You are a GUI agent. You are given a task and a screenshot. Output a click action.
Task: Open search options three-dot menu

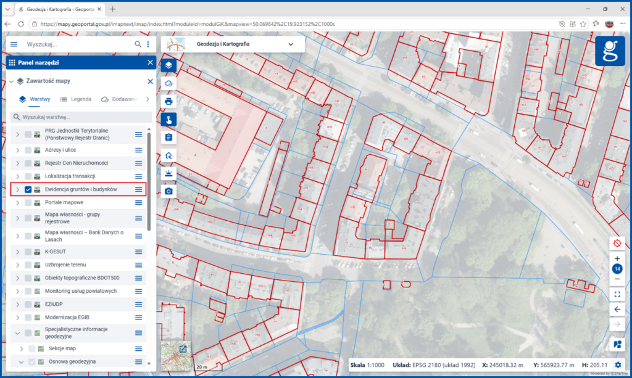pos(148,44)
